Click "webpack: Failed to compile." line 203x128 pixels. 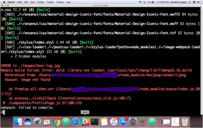(x=27, y=108)
